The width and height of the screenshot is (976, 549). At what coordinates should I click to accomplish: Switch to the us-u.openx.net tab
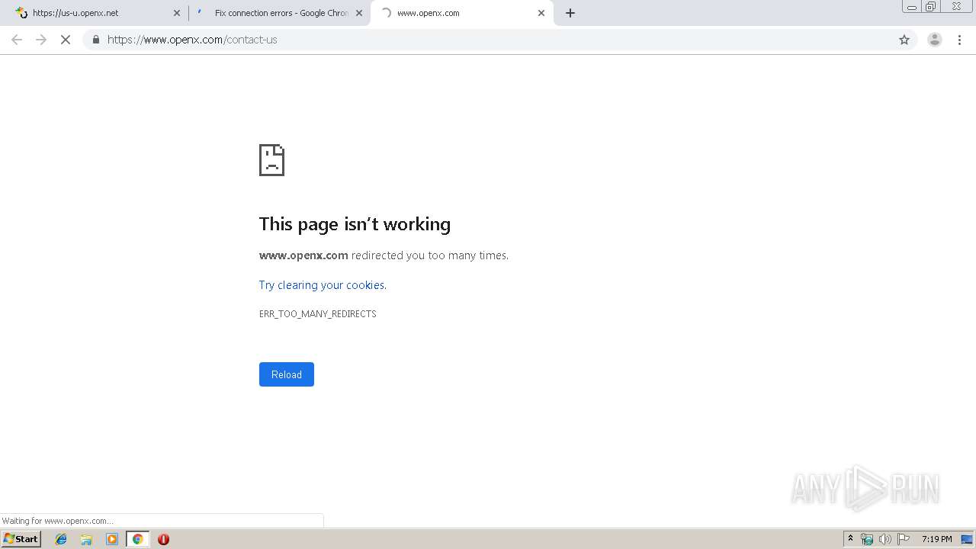[x=95, y=13]
